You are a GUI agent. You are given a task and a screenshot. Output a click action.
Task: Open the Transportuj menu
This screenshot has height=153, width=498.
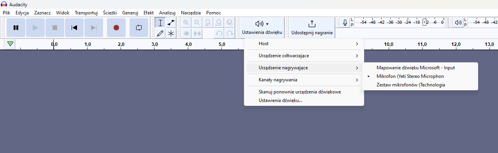[x=86, y=13]
